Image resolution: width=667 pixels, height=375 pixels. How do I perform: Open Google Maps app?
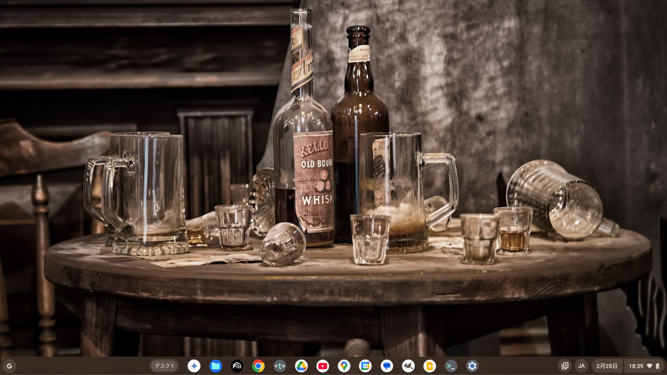click(344, 366)
